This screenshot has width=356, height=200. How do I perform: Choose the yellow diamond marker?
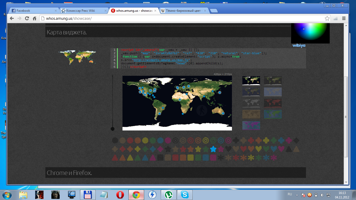coord(138,149)
